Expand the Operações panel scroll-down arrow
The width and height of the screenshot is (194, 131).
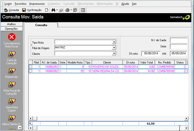click(x=20, y=127)
